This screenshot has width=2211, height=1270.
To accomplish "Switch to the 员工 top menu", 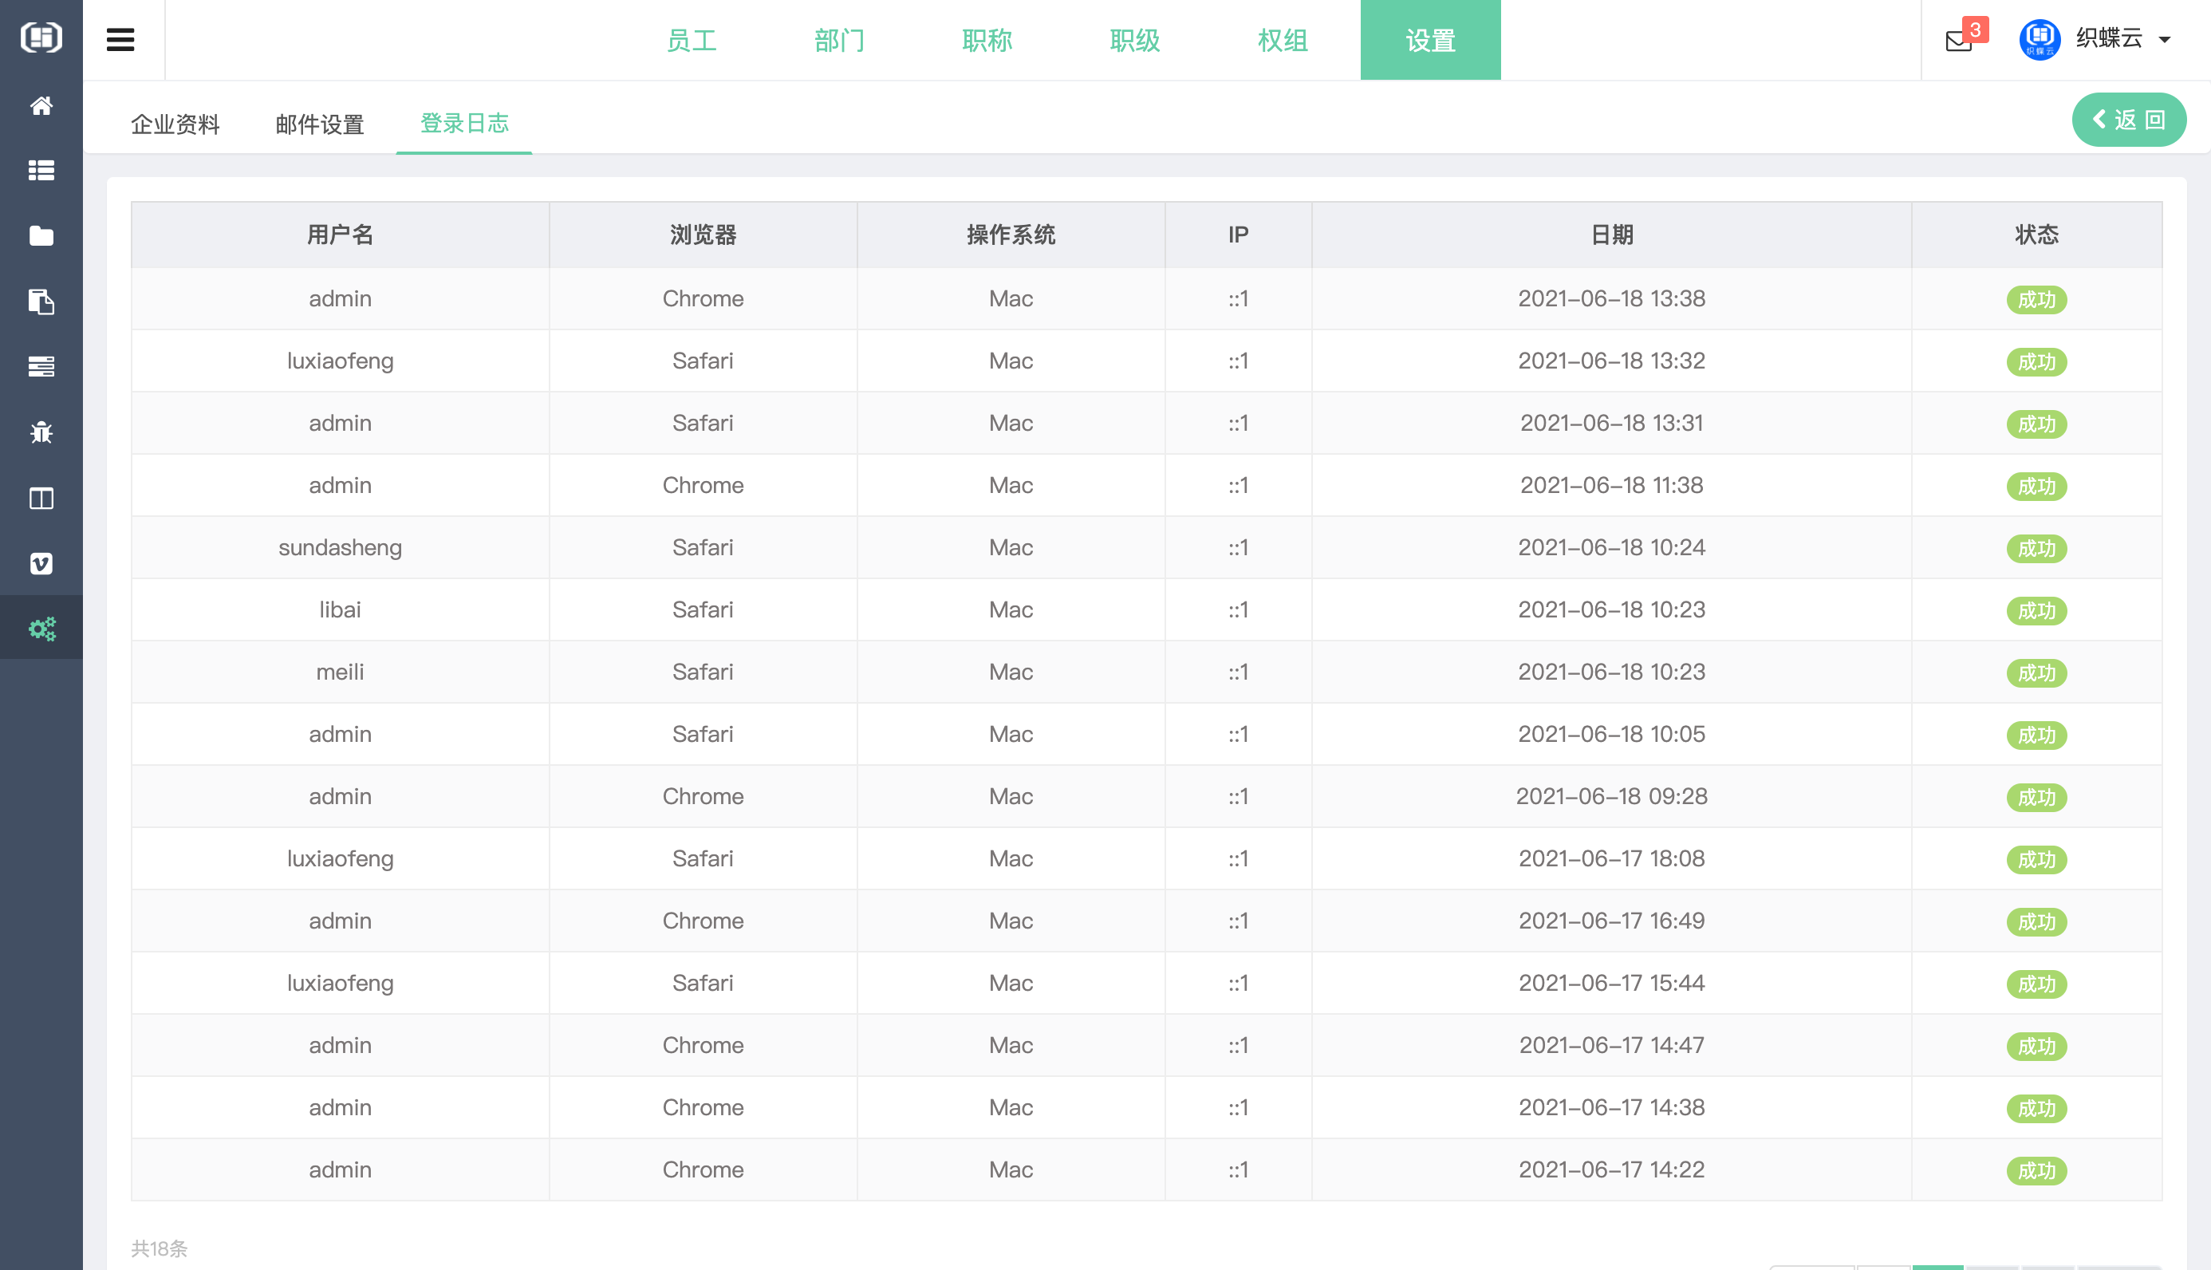I will [692, 40].
